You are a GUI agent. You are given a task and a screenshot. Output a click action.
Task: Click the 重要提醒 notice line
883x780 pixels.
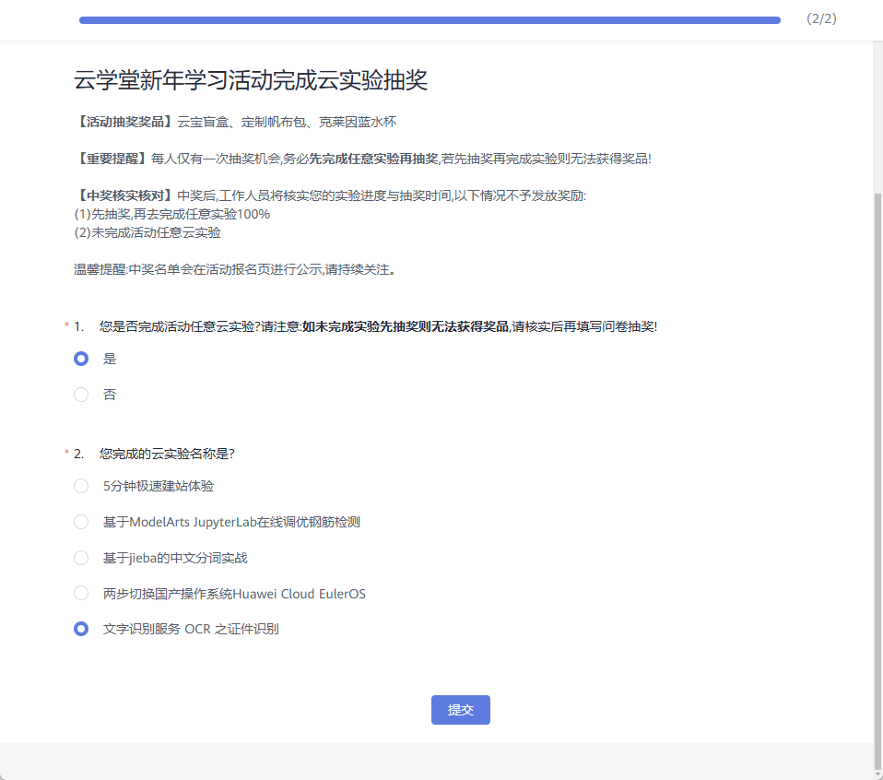(x=362, y=159)
